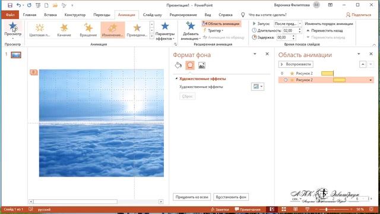Open the Fill paint bucket tab in Формат фона
This screenshot has height=214, width=380.
(178, 65)
